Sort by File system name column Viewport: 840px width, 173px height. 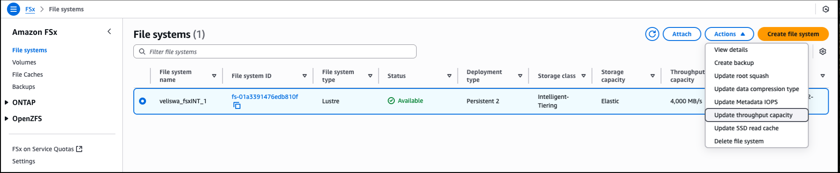pos(214,76)
